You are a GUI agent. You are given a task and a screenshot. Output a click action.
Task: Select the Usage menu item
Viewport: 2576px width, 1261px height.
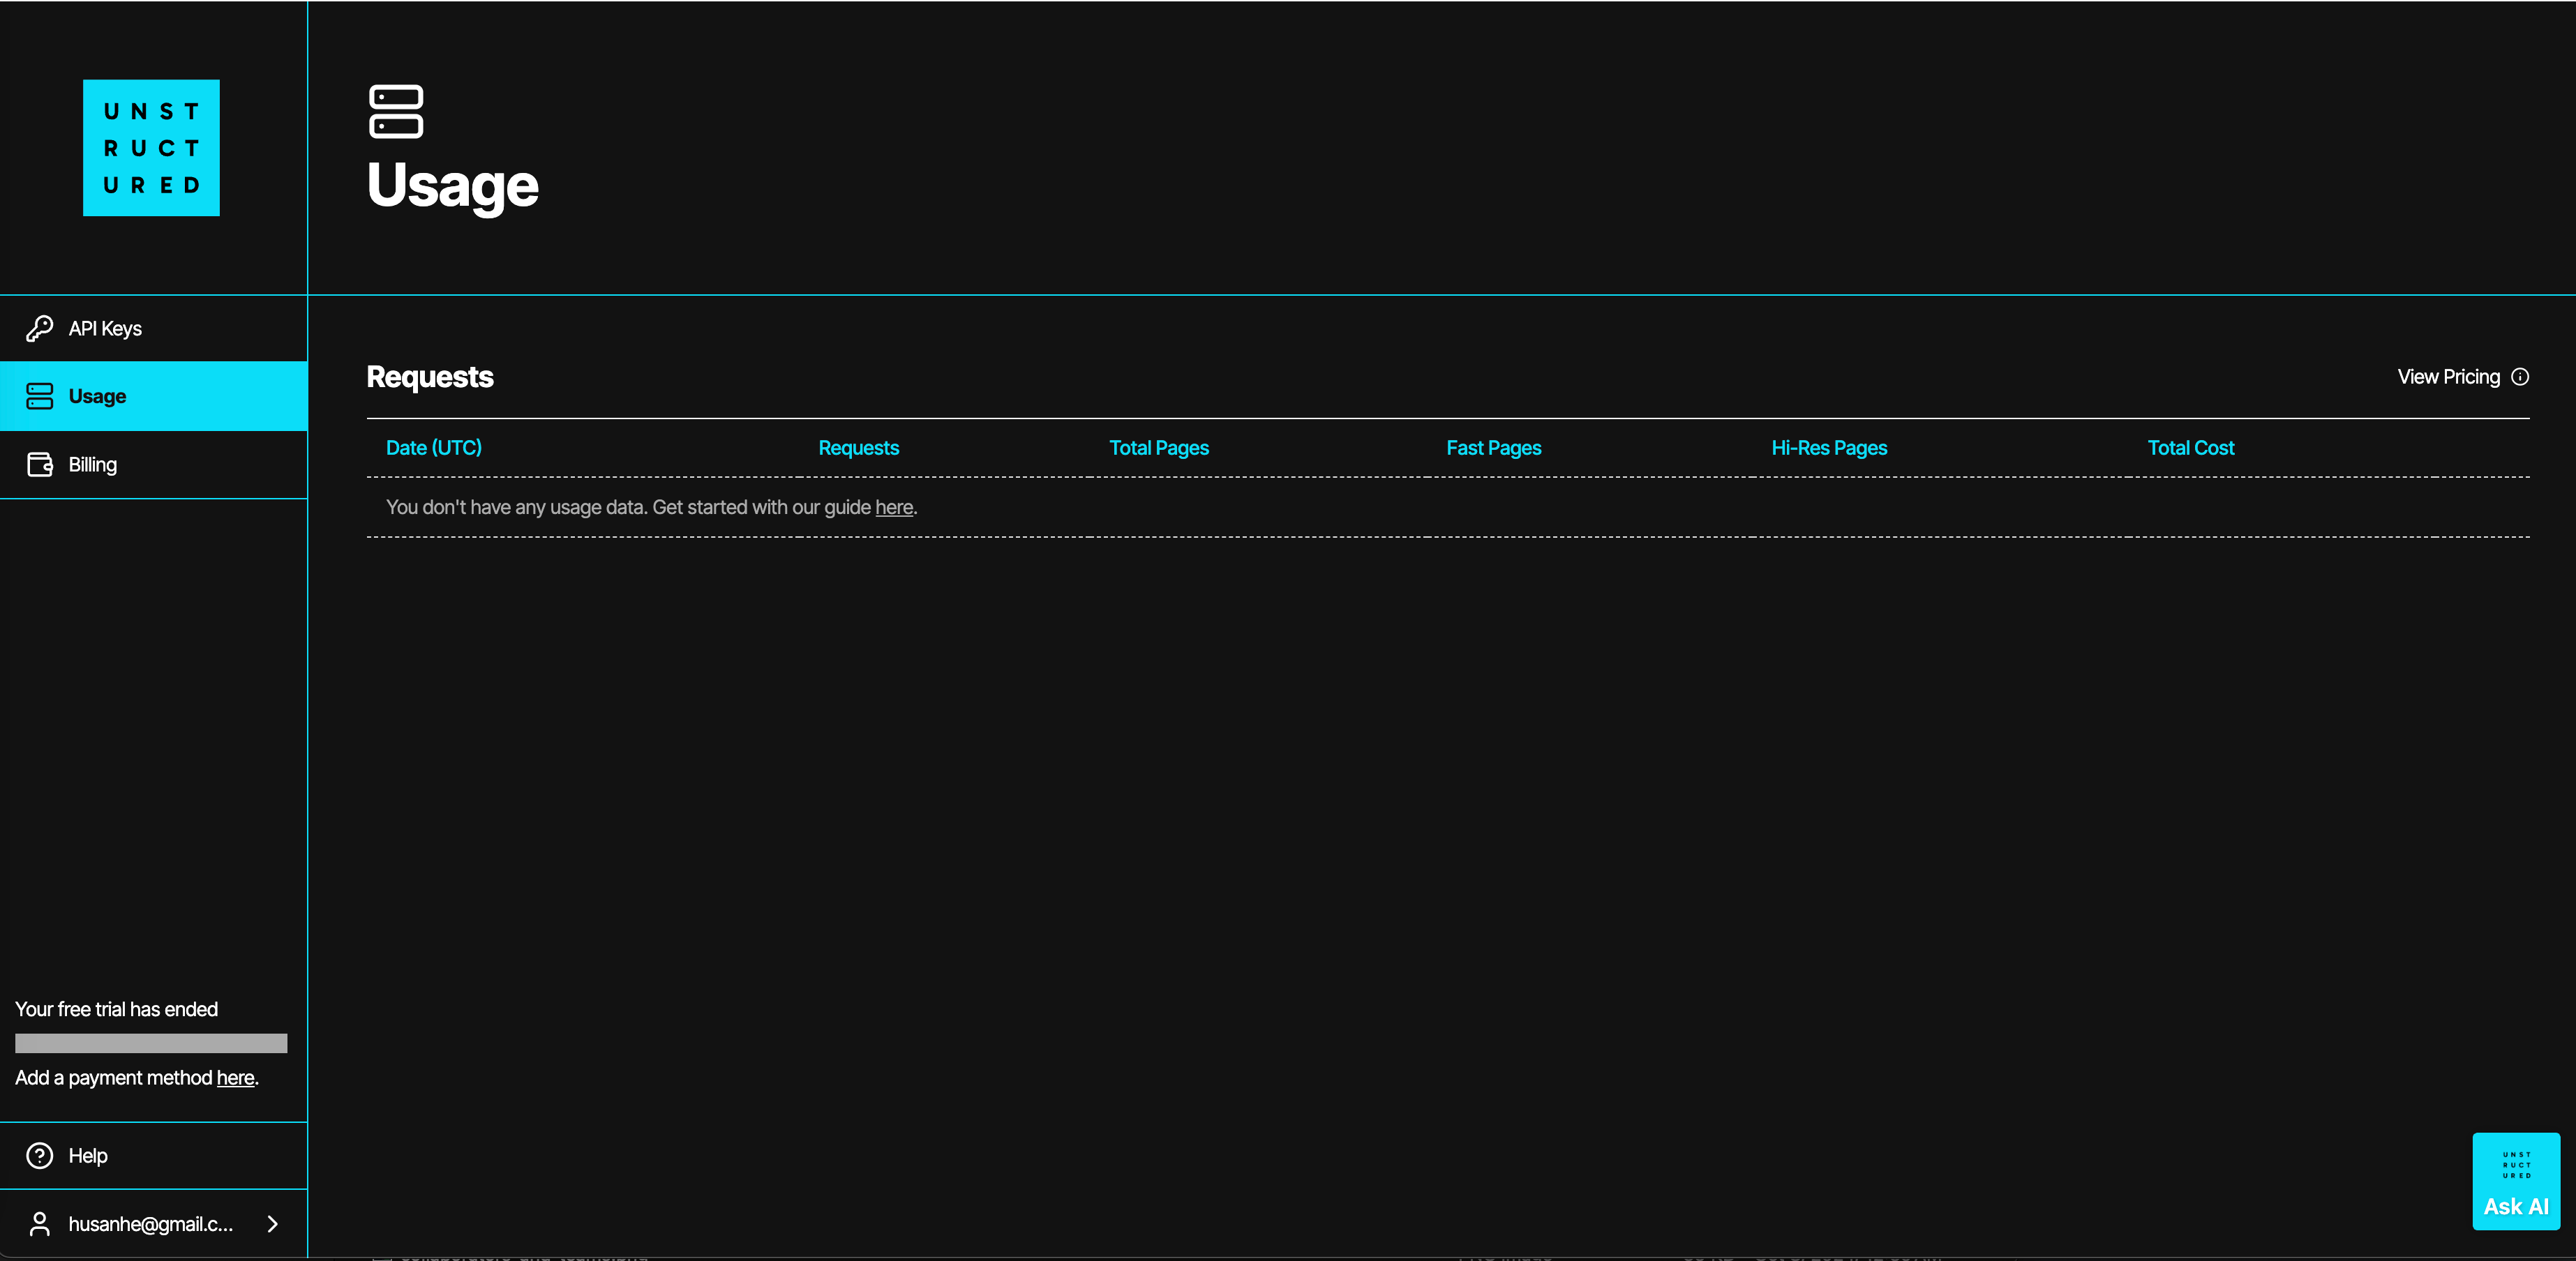pyautogui.click(x=154, y=396)
